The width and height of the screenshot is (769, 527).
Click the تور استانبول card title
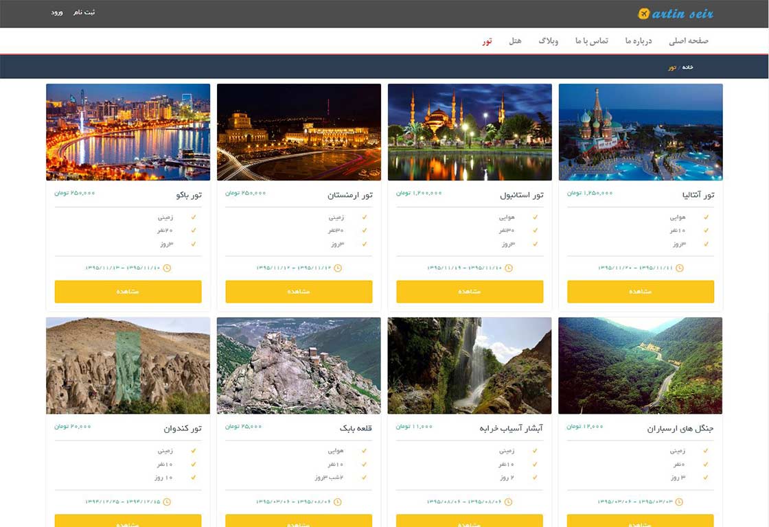tap(522, 195)
